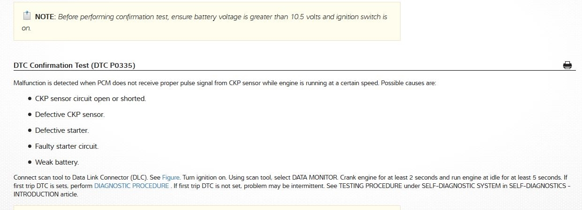Click the bullet dot before "Weak battery"
The height and width of the screenshot is (210, 582).
[x=30, y=162]
